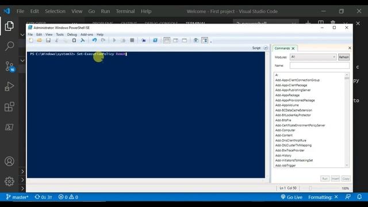The image size is (368, 207).
Task: Click the Go Live status button
Action: tap(292, 197)
